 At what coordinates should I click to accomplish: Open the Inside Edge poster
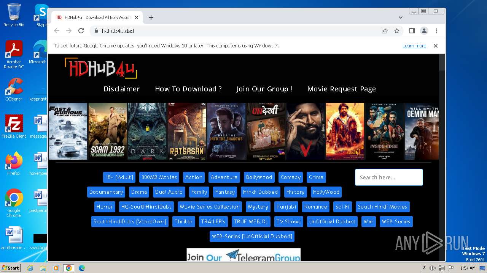(385, 131)
